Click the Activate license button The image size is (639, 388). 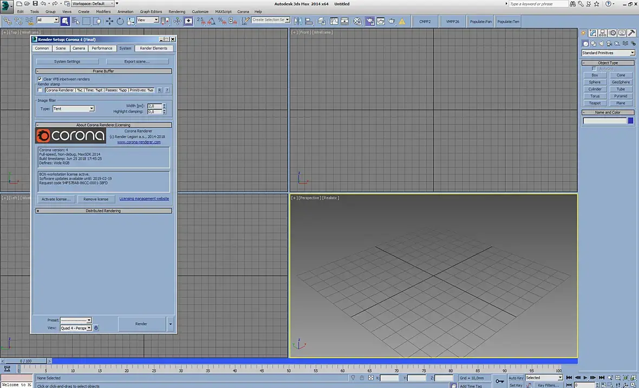coord(56,199)
